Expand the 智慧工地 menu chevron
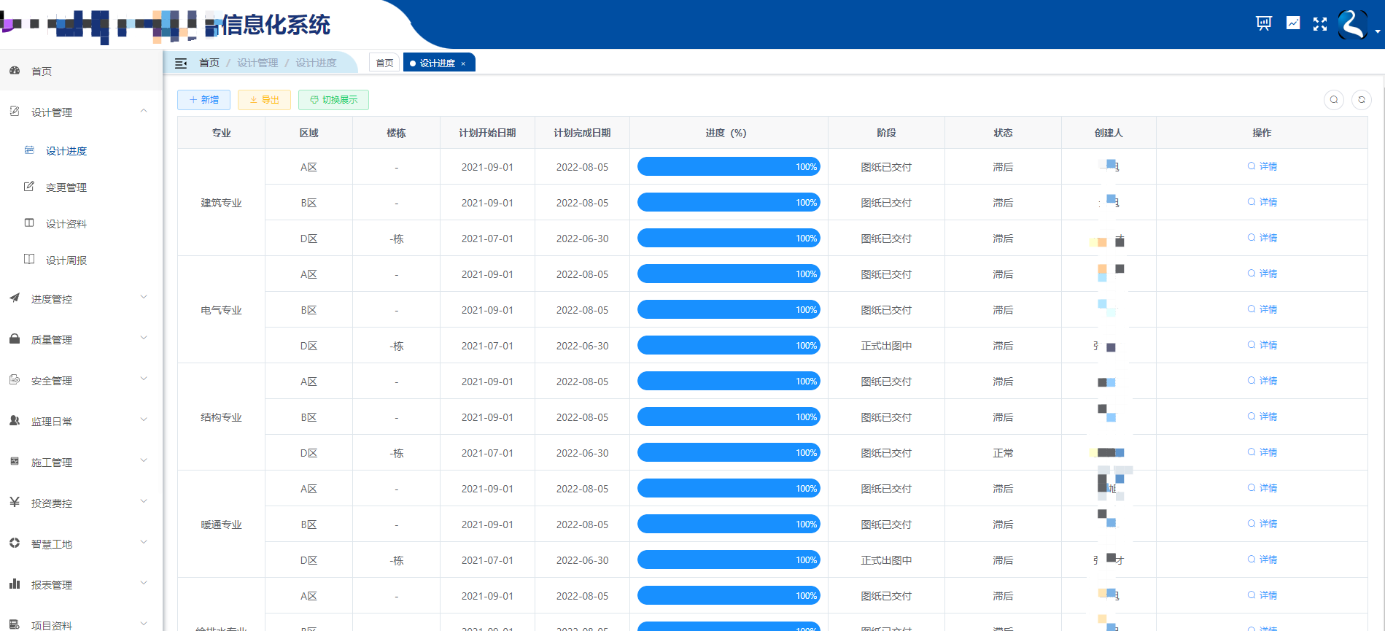The image size is (1385, 631). (144, 543)
